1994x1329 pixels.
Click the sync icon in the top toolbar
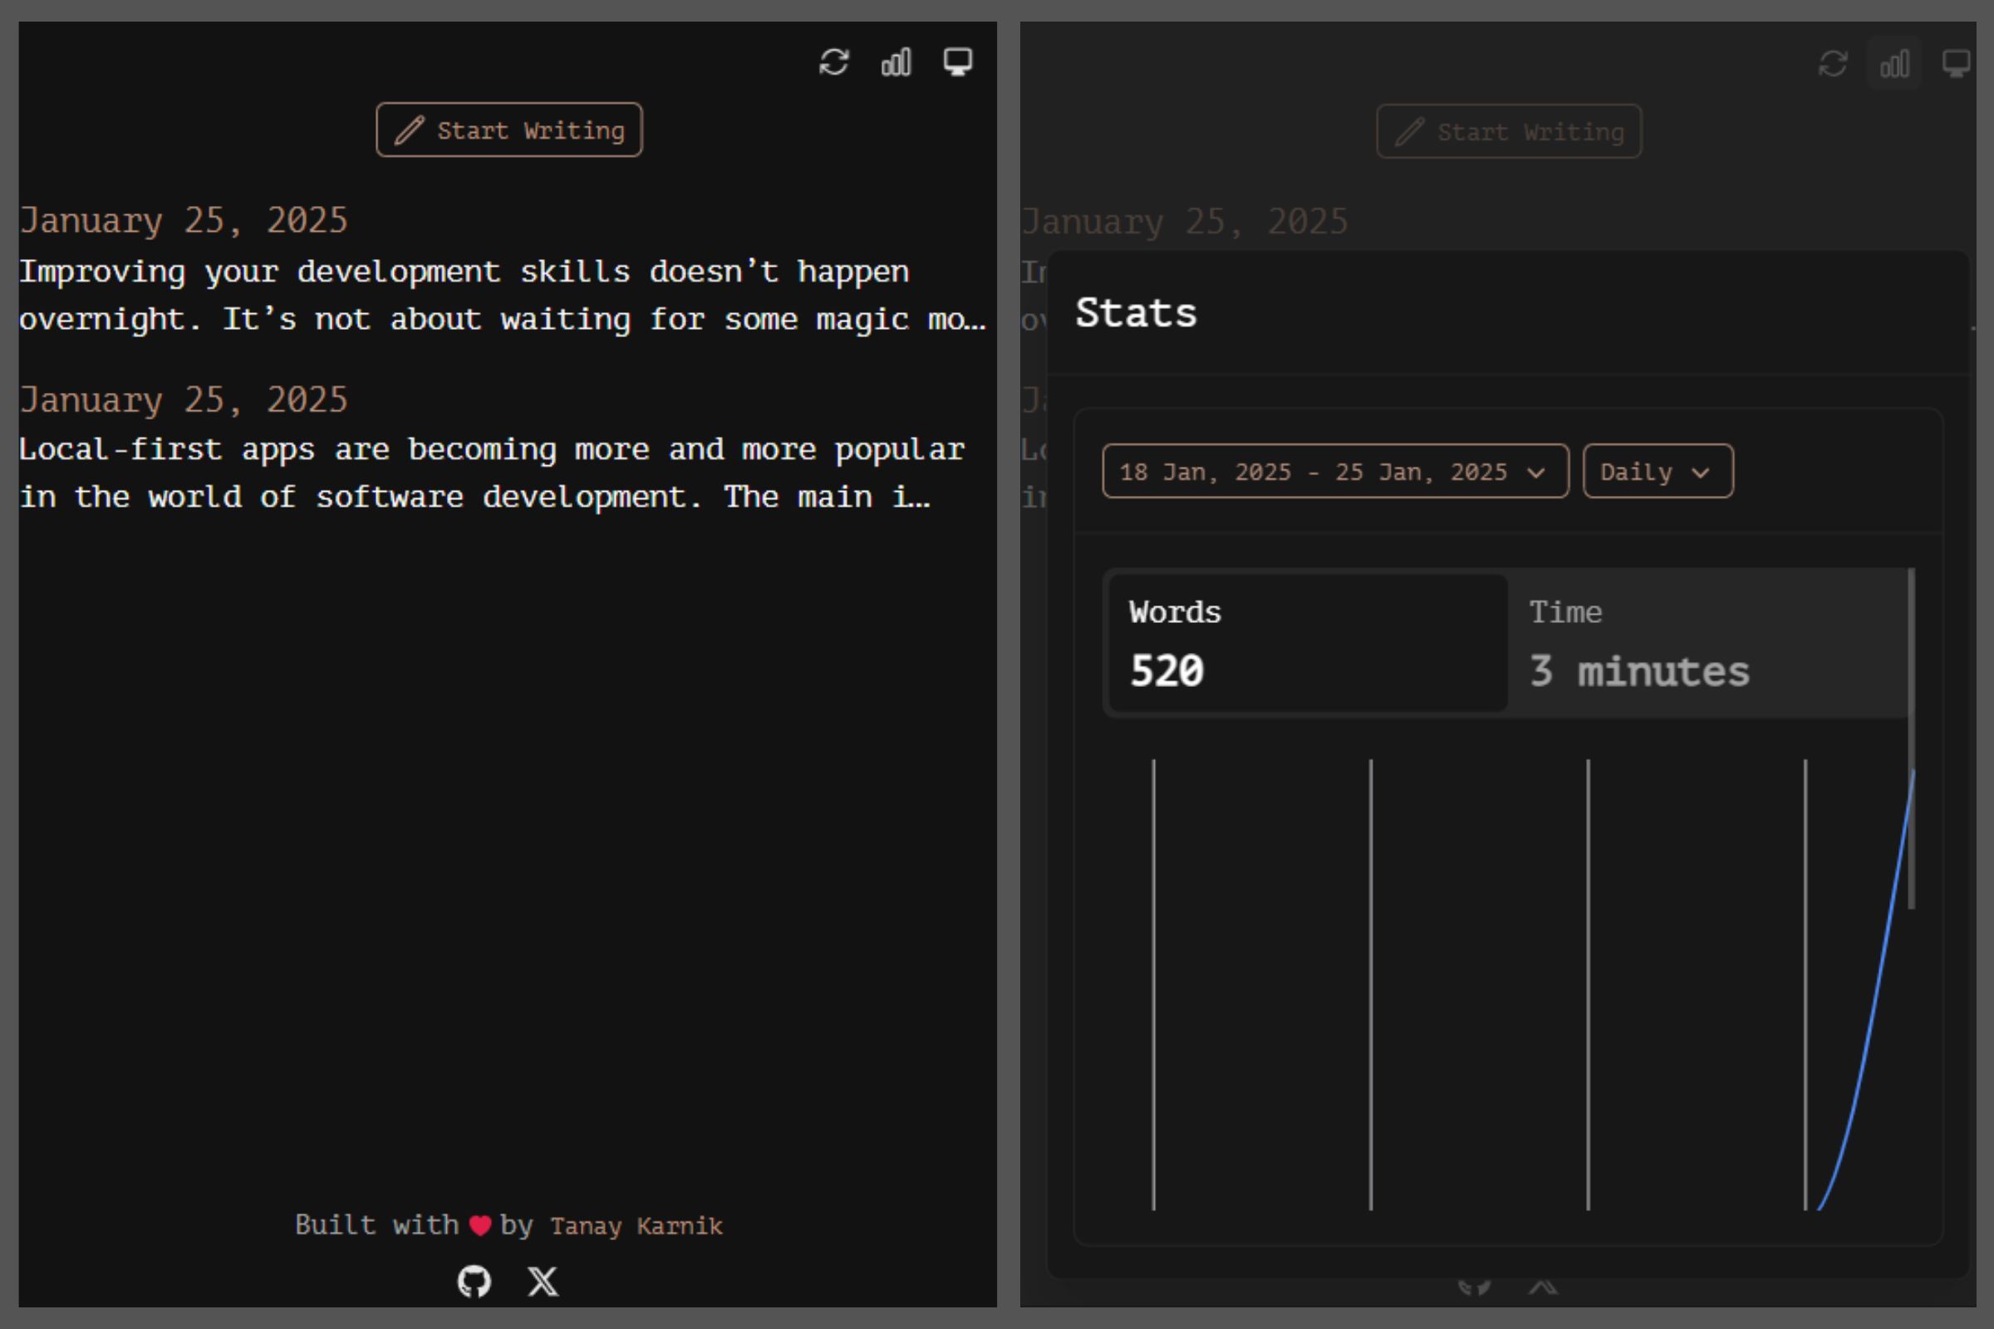[834, 61]
